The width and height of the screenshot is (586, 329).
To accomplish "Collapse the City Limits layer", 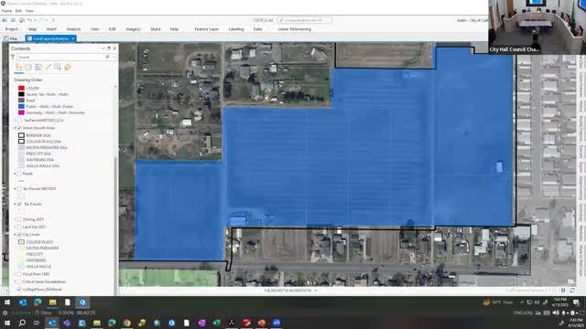I will pyautogui.click(x=16, y=235).
